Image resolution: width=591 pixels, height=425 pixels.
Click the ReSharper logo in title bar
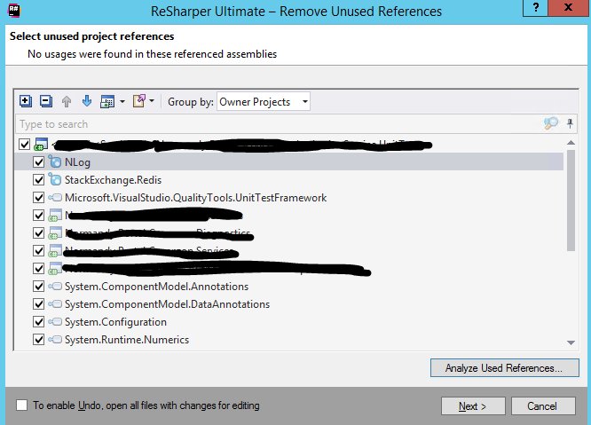pyautogui.click(x=14, y=10)
